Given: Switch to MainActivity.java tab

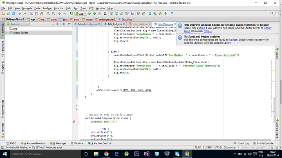Looking at the screenshot, I should coord(87,24).
